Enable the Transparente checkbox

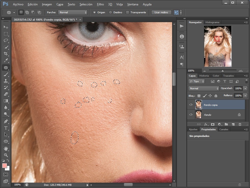[x=128, y=12]
